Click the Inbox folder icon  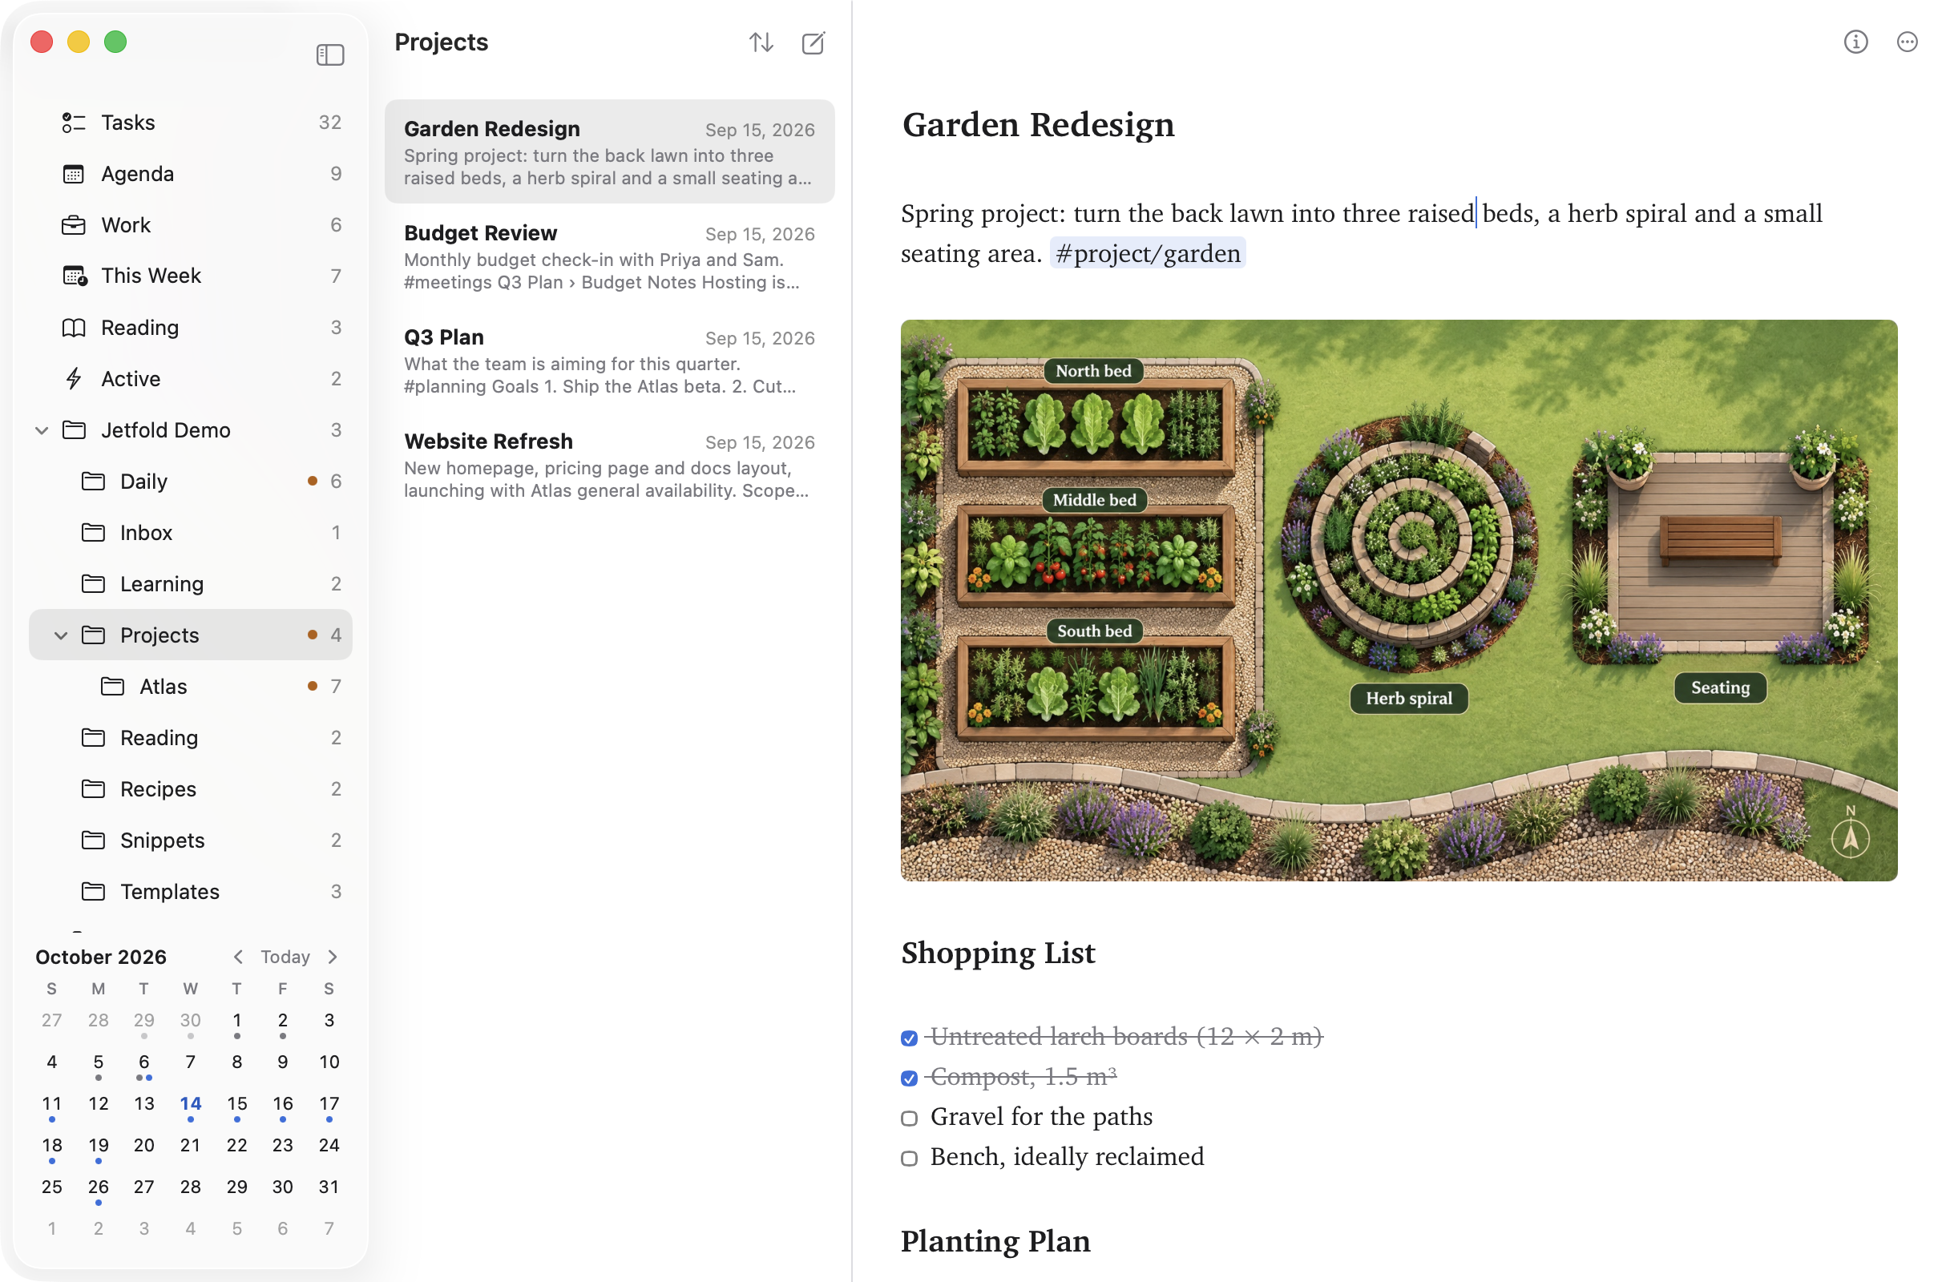coord(93,533)
